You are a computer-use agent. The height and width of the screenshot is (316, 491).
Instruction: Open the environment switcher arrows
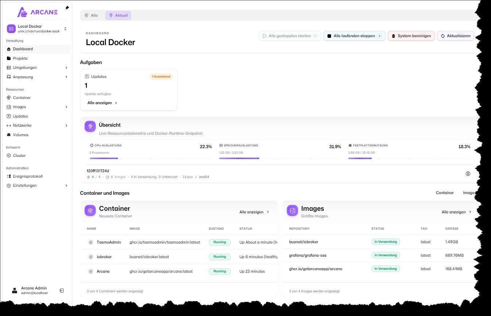click(x=65, y=29)
